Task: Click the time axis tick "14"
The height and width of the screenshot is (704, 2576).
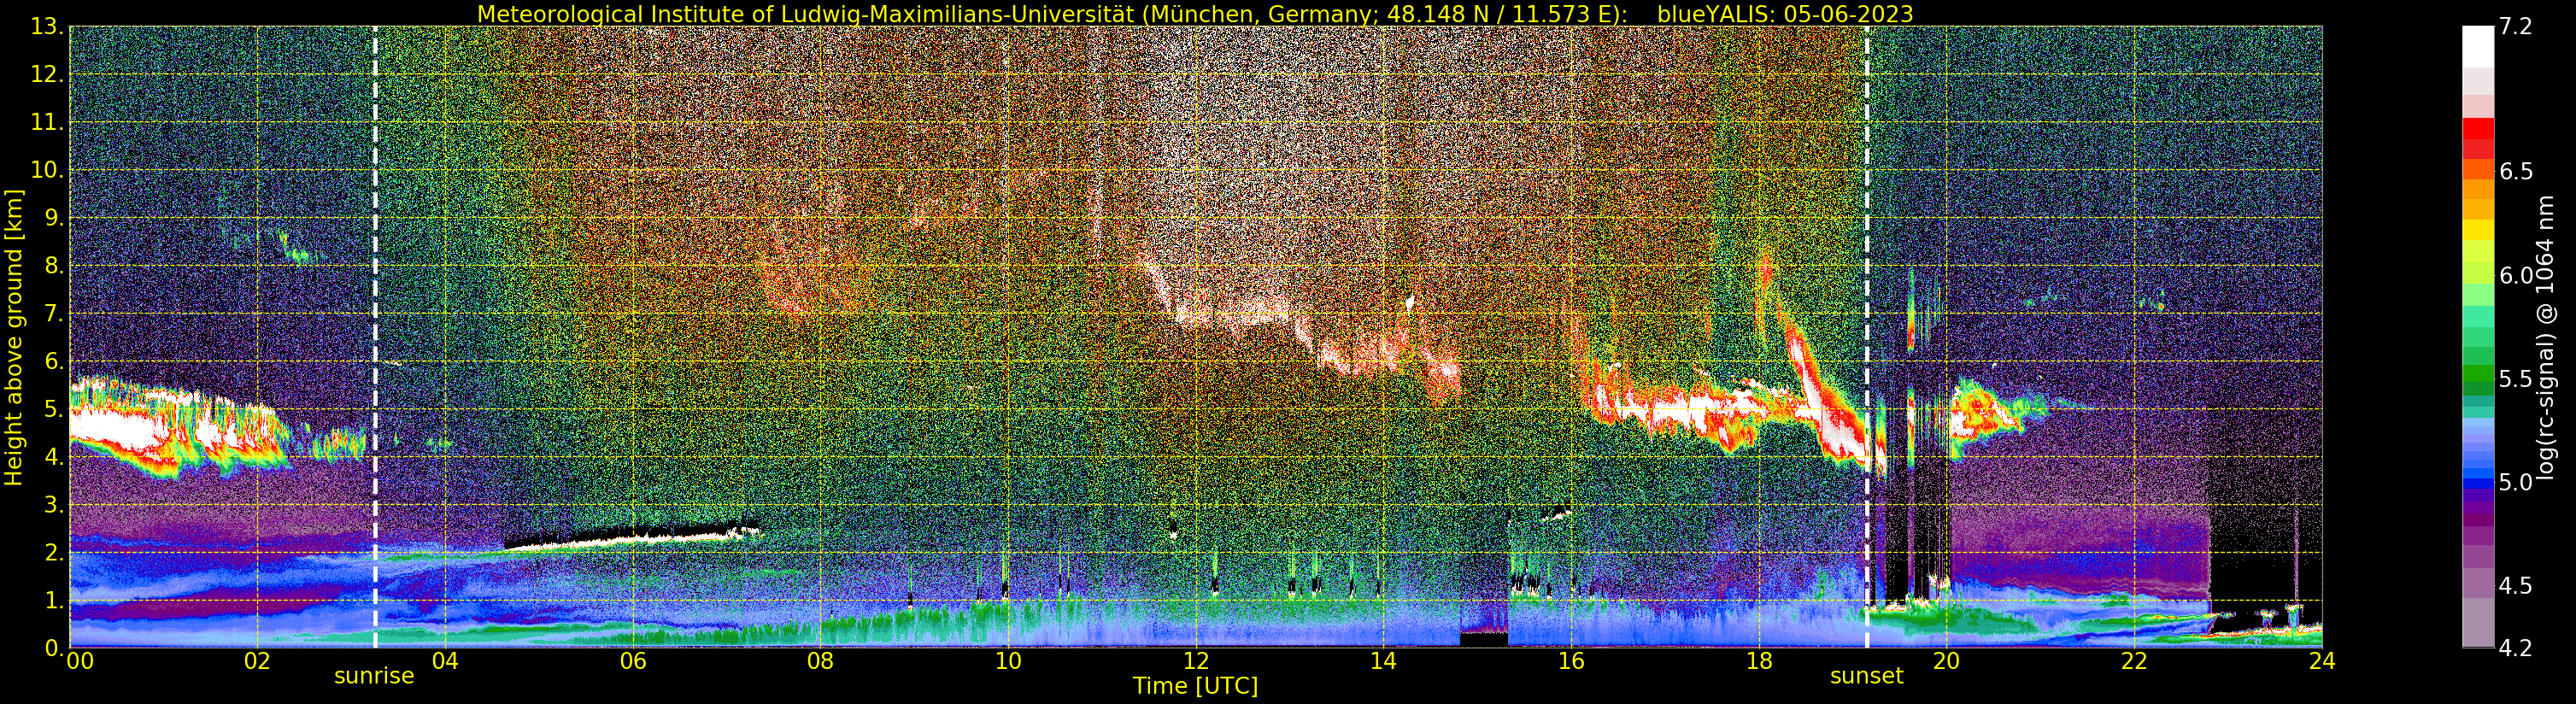Action: click(1383, 661)
